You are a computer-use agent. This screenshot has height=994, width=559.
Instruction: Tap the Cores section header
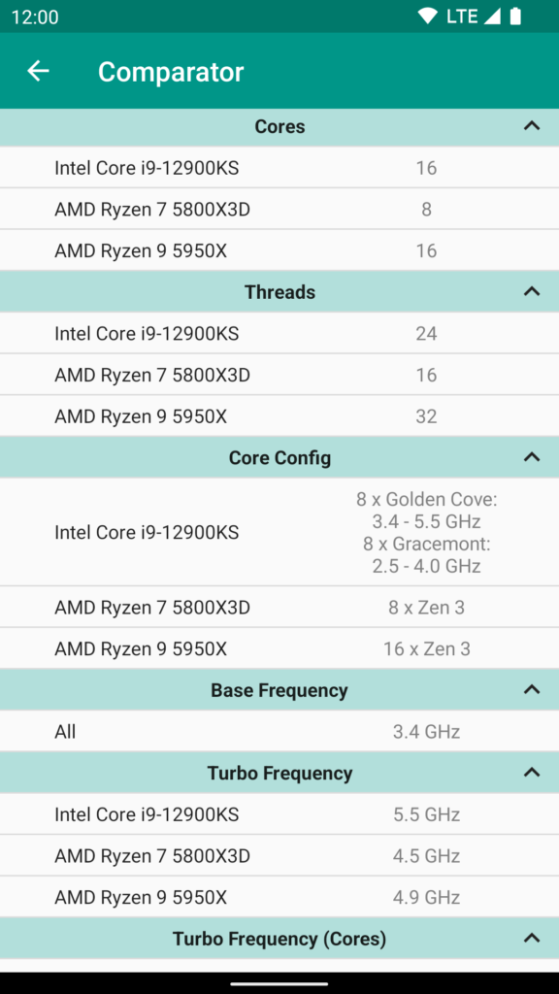(279, 126)
